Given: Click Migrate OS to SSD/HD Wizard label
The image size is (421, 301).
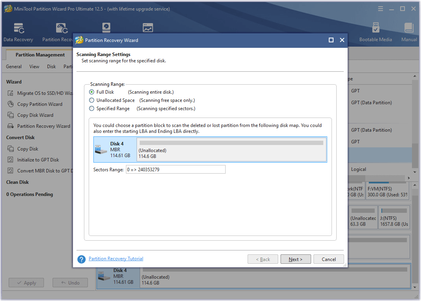Looking at the screenshot, I should (45, 93).
